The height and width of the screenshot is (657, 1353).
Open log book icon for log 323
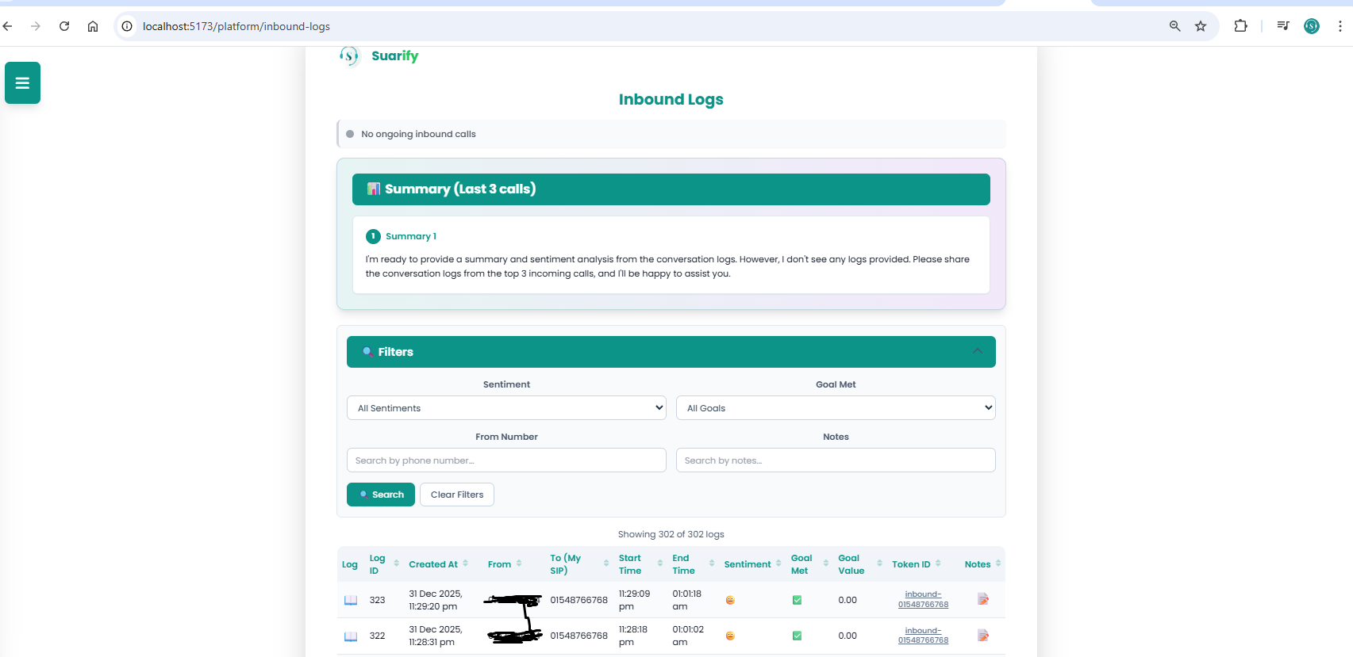click(350, 600)
